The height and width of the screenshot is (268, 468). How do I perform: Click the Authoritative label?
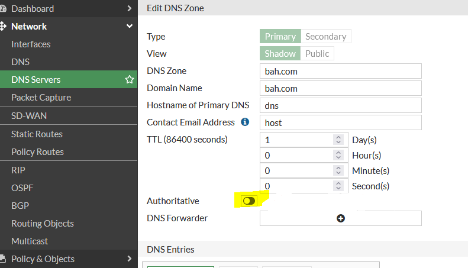coord(173,201)
